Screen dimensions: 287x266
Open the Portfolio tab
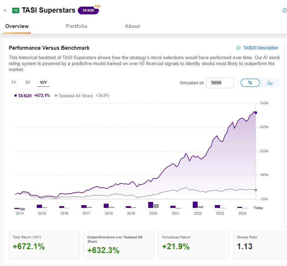pyautogui.click(x=76, y=26)
